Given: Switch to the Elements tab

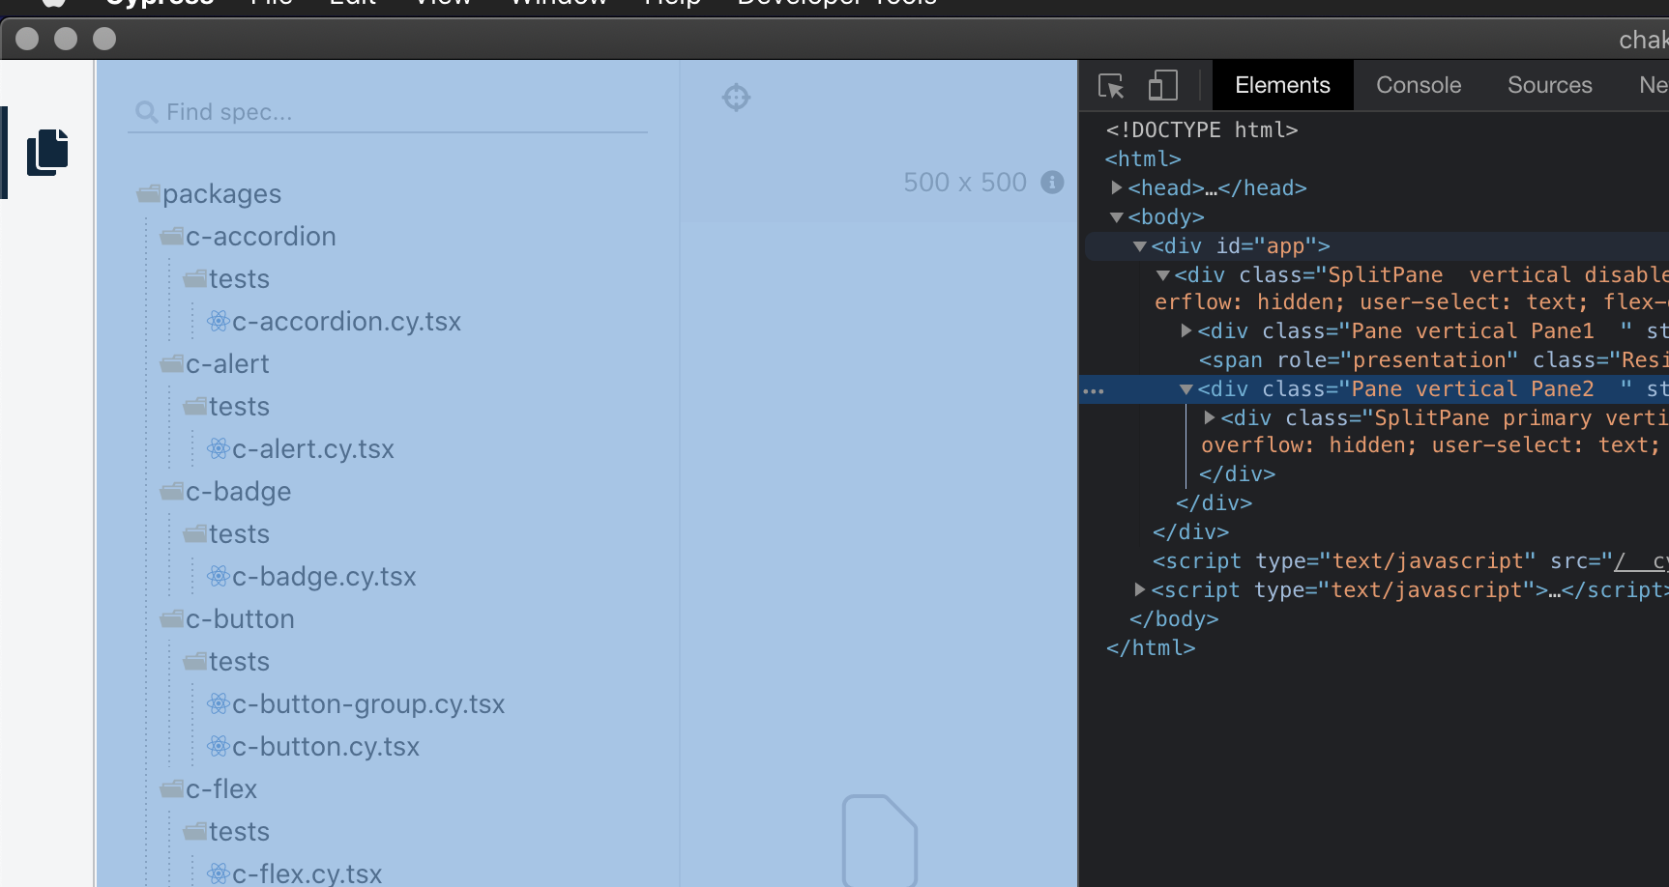Looking at the screenshot, I should (x=1282, y=85).
